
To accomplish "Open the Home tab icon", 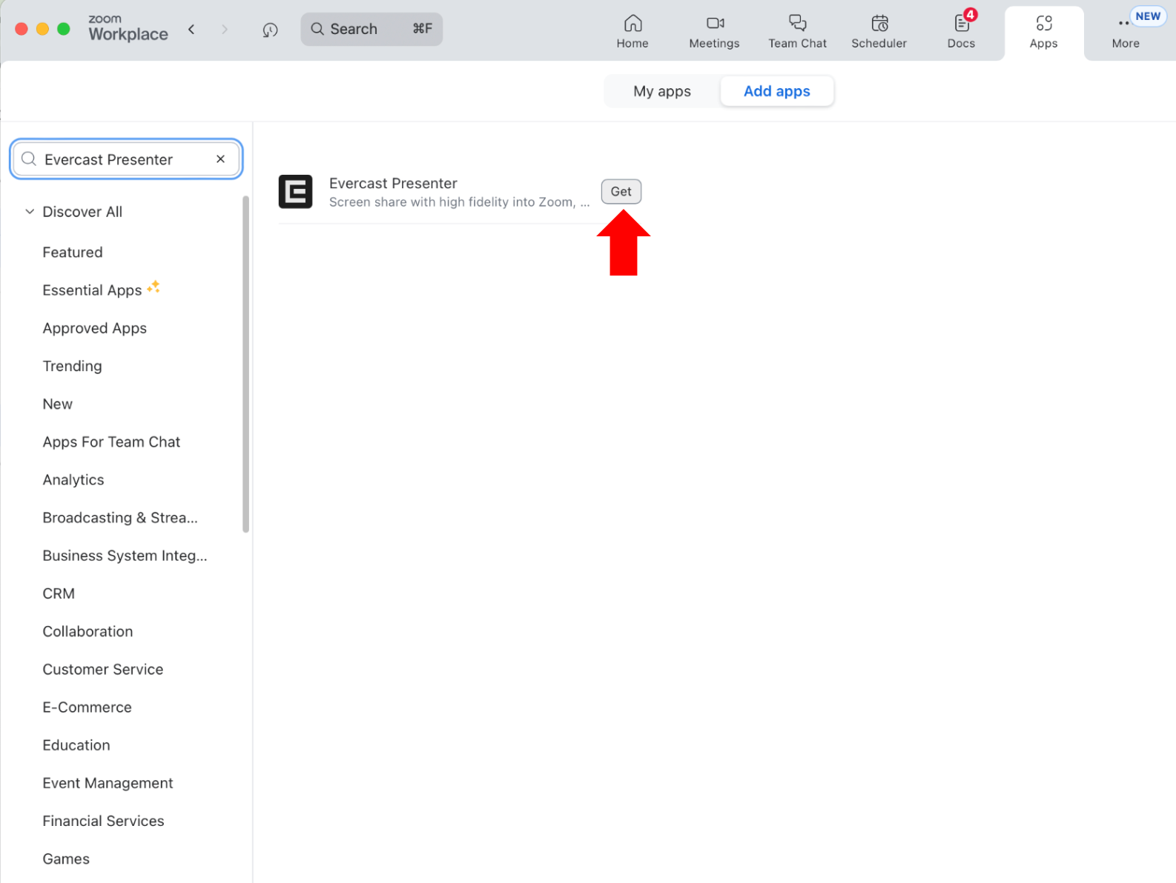I will [632, 24].
